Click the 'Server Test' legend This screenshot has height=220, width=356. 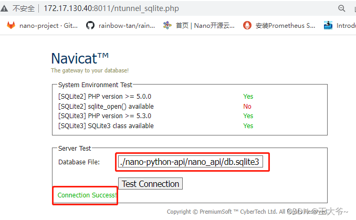click(x=75, y=149)
